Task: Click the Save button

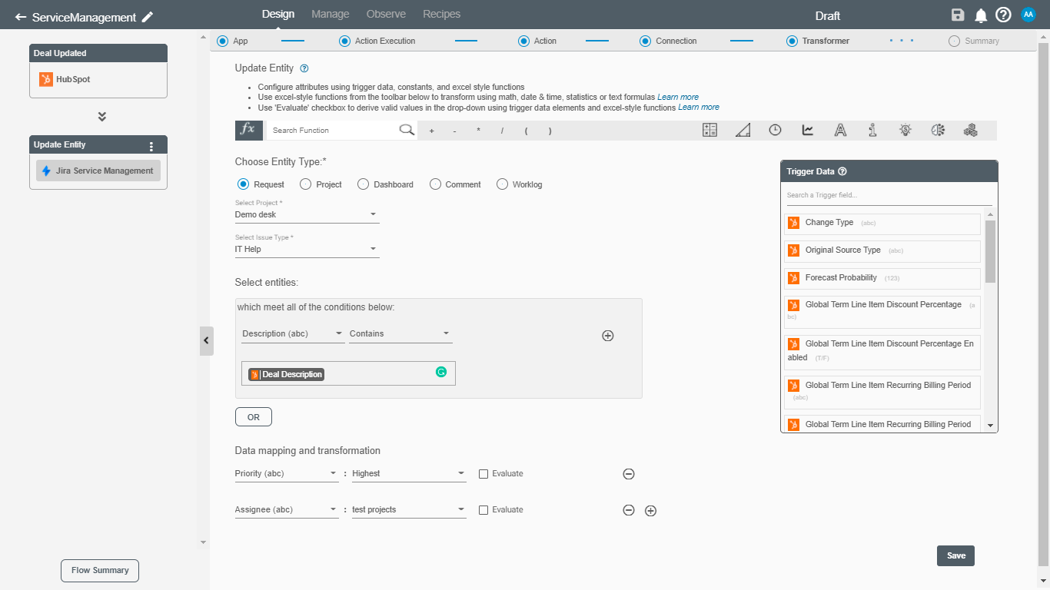Action: 956,555
